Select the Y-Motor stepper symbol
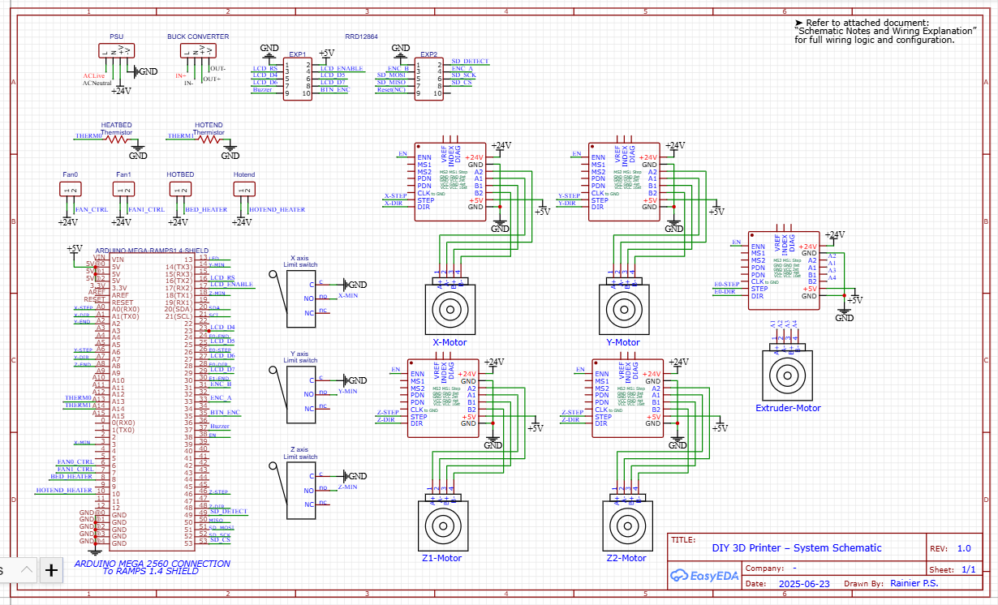The image size is (998, 605). click(624, 309)
